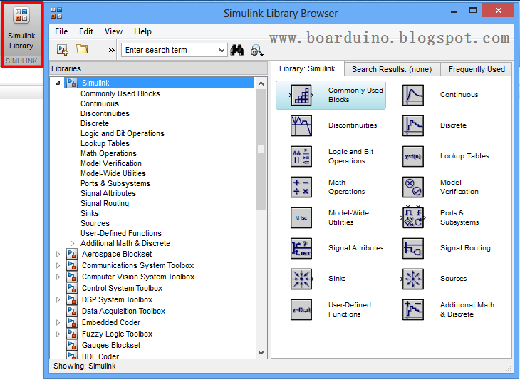Collapse the Simulink tree node

tap(58, 83)
